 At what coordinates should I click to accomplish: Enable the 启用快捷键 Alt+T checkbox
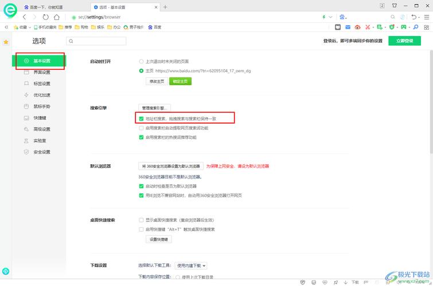141,229
